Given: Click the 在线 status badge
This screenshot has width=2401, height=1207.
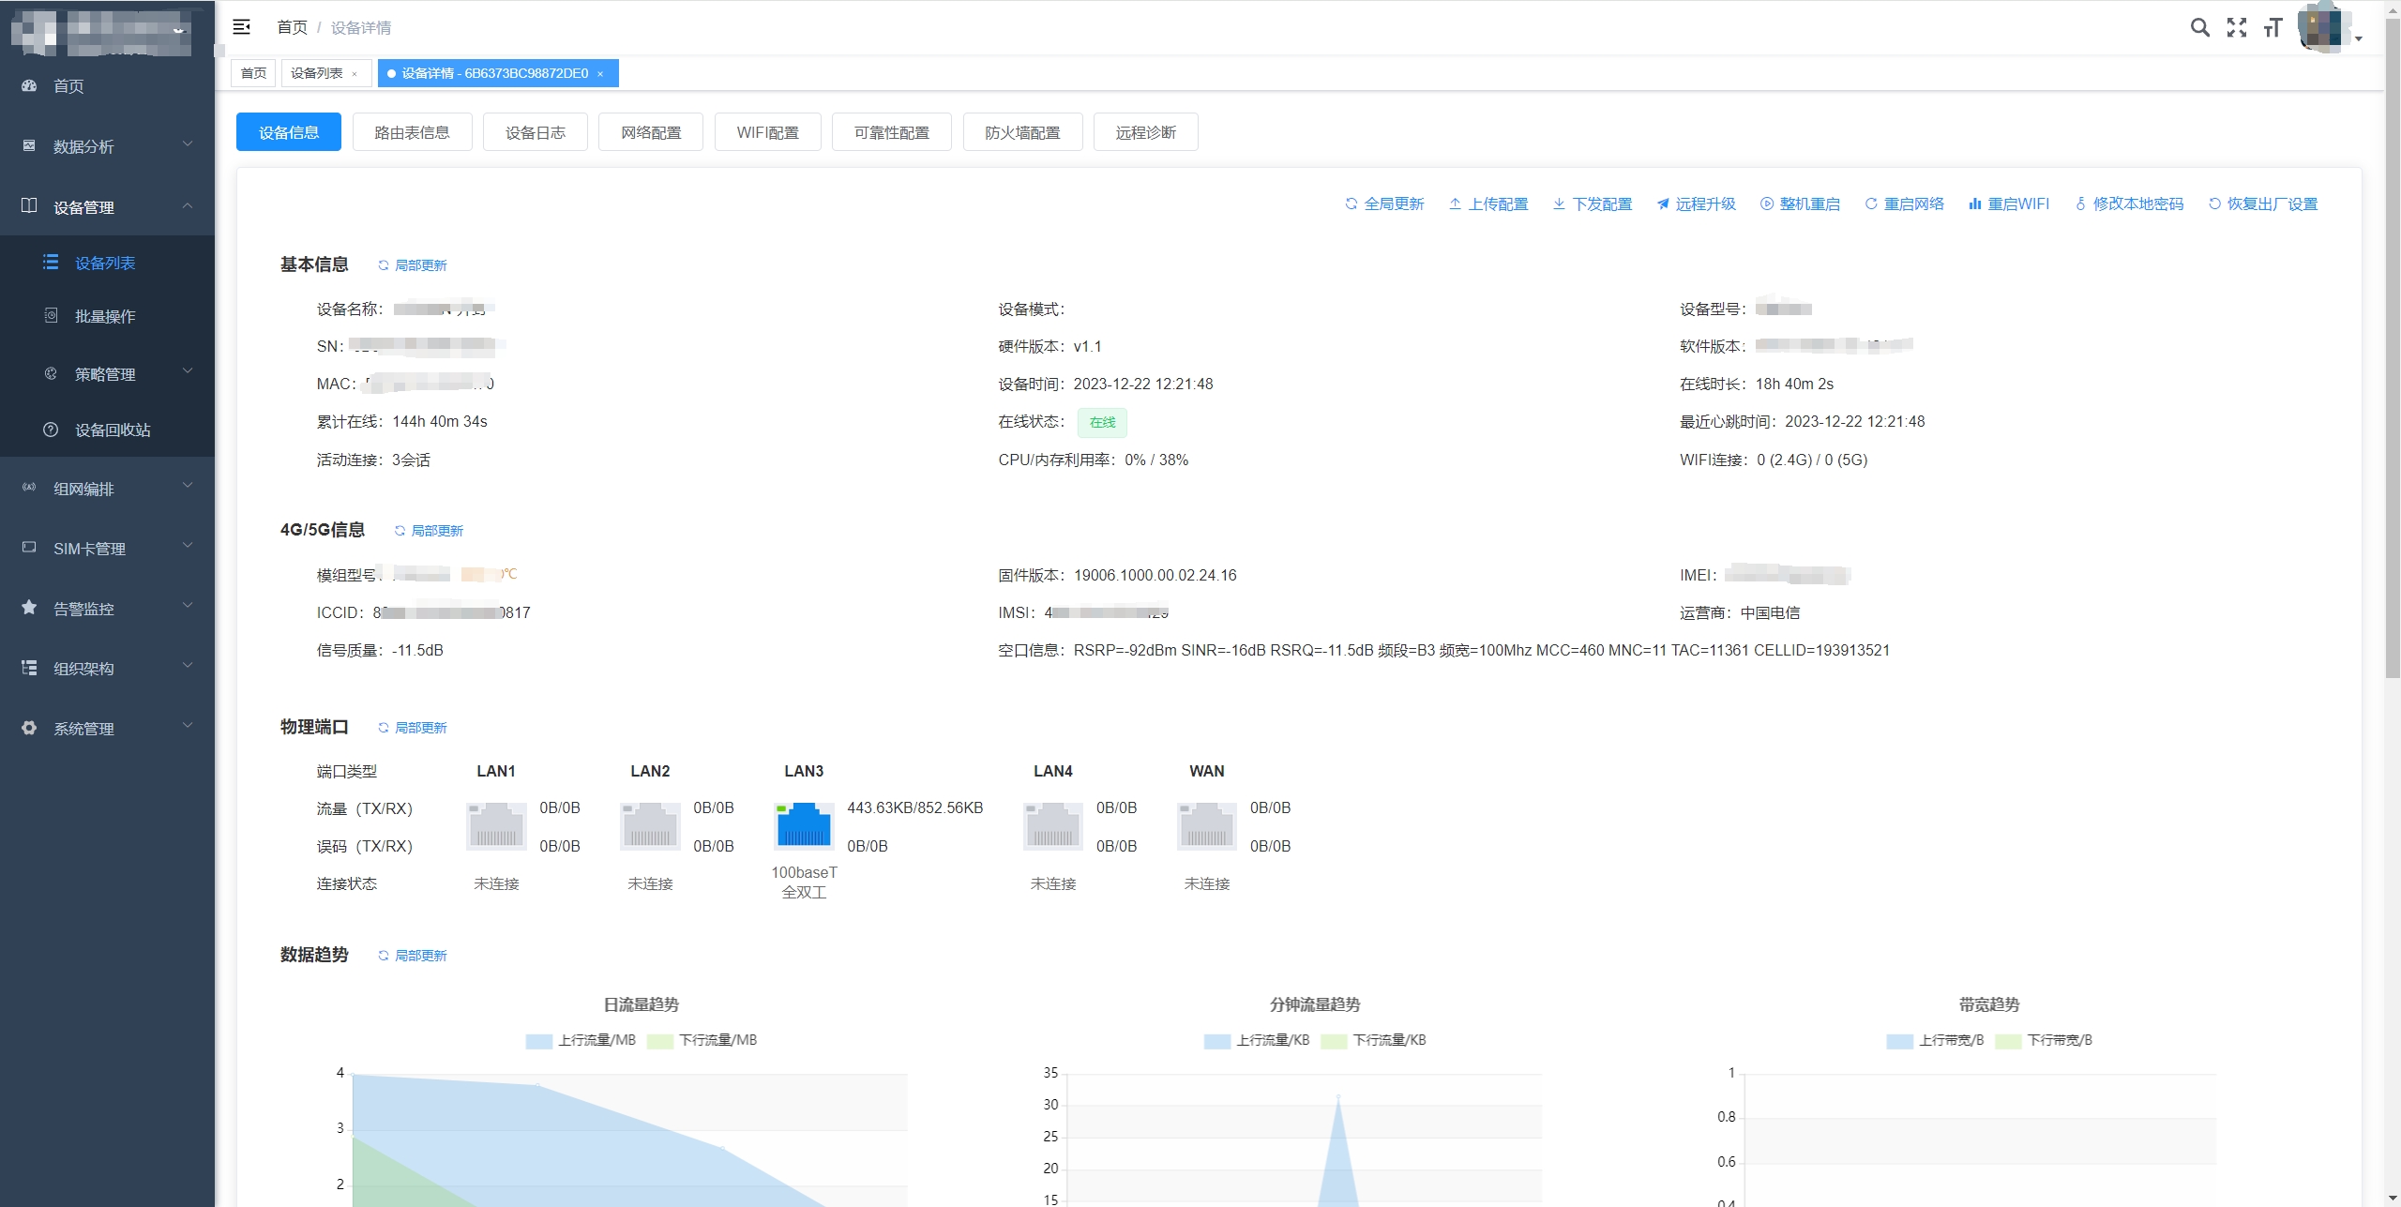Looking at the screenshot, I should [1102, 423].
